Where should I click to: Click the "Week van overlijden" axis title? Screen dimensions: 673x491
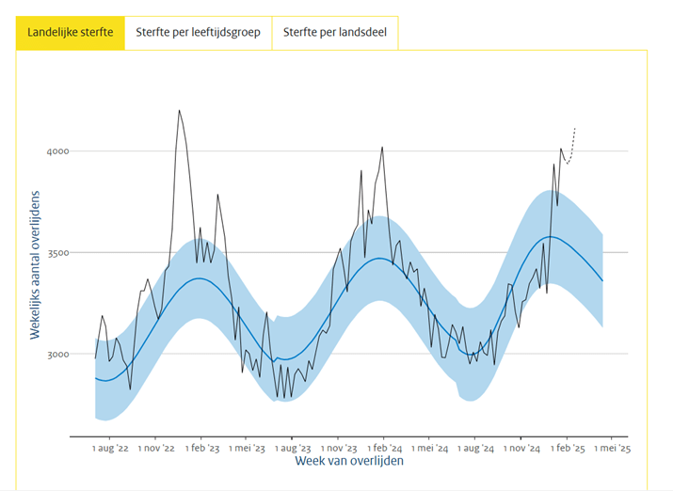(x=350, y=462)
